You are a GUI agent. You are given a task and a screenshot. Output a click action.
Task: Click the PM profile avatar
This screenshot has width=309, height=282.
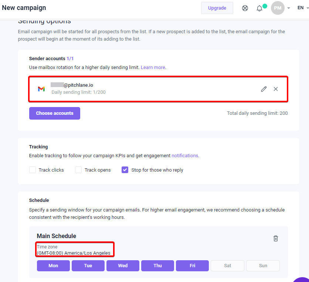coord(278,8)
